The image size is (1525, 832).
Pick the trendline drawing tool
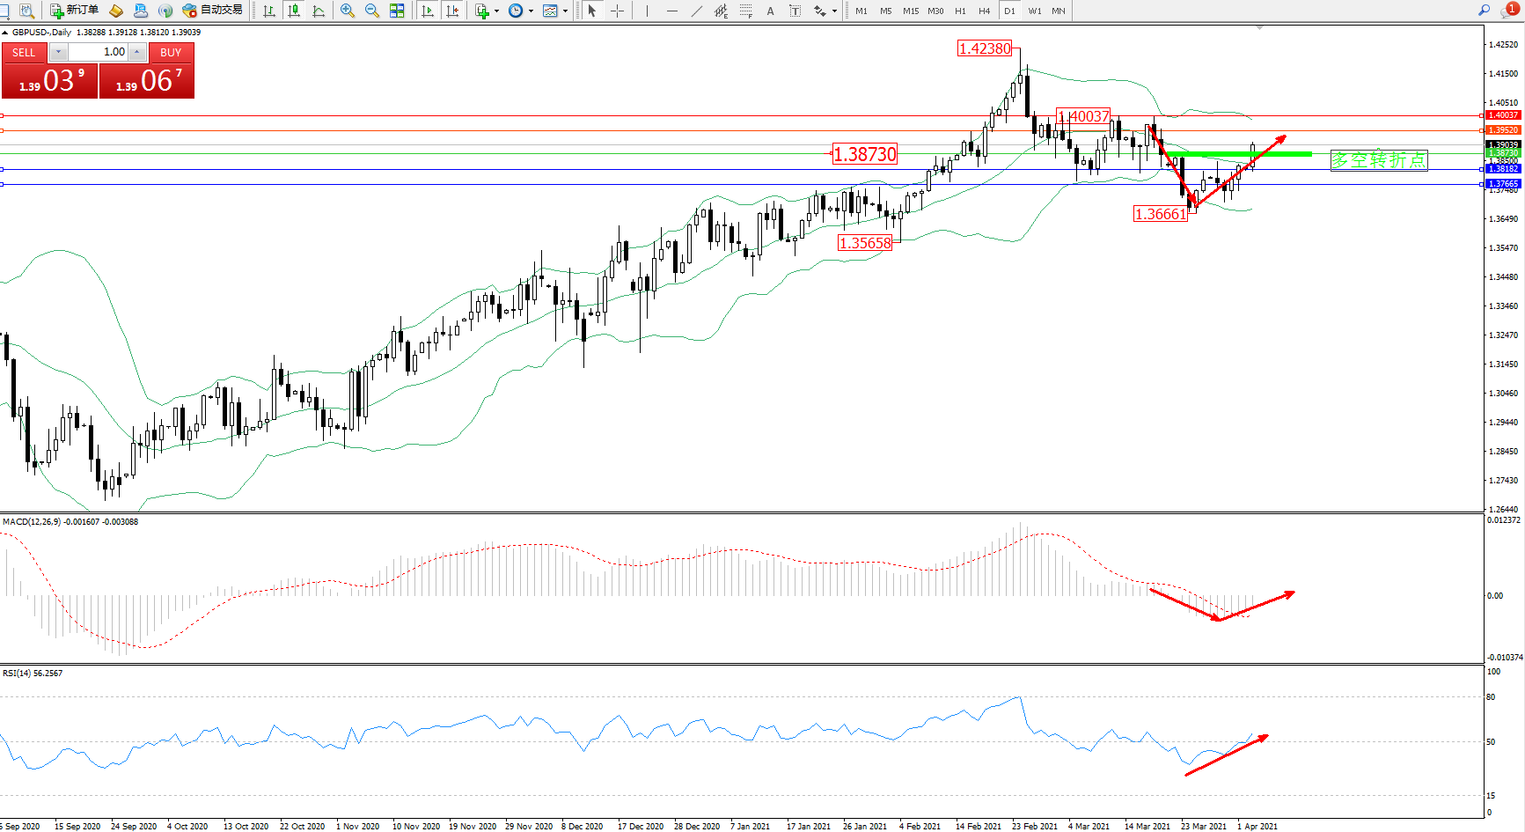click(x=697, y=11)
